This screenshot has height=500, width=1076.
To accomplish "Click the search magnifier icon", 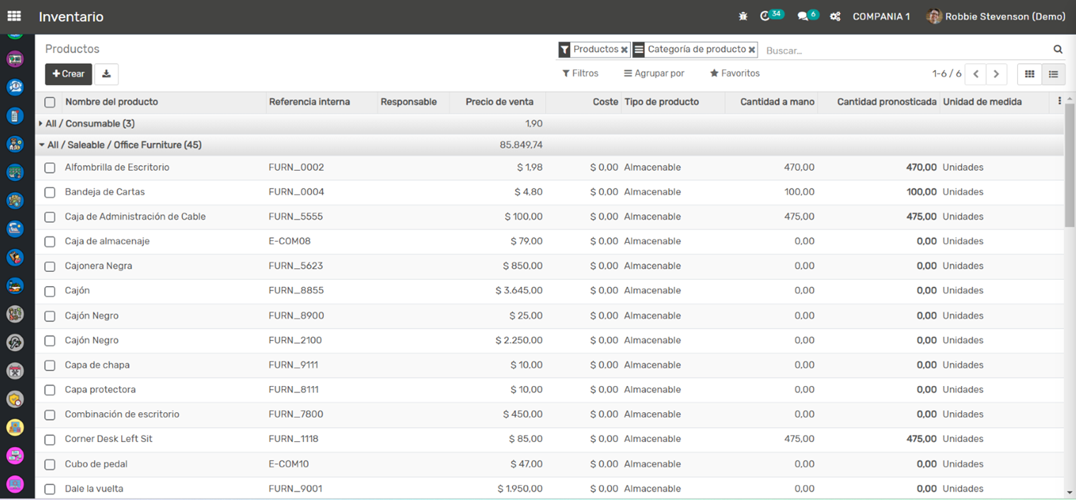I will click(x=1058, y=50).
